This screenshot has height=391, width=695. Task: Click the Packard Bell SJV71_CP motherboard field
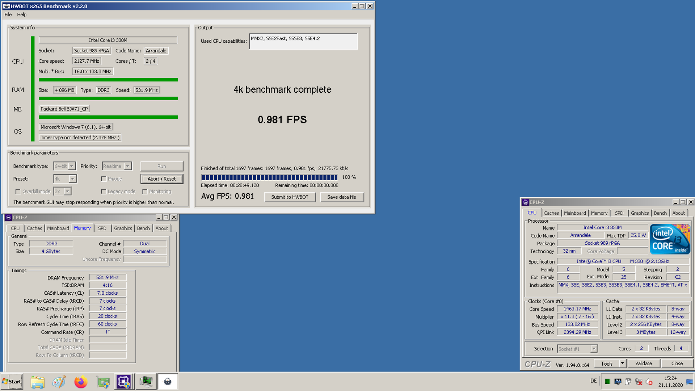[64, 109]
